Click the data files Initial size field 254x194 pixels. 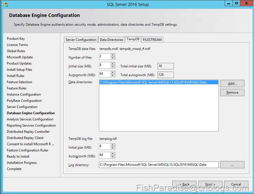click(x=105, y=65)
